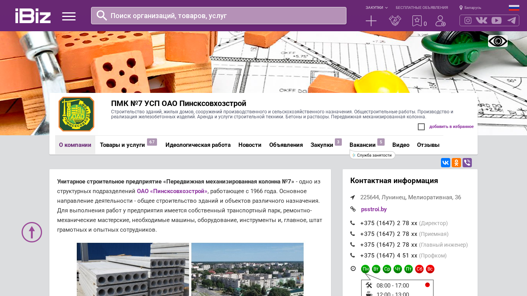
Task: Click the iBiz logo
Action: [x=33, y=16]
